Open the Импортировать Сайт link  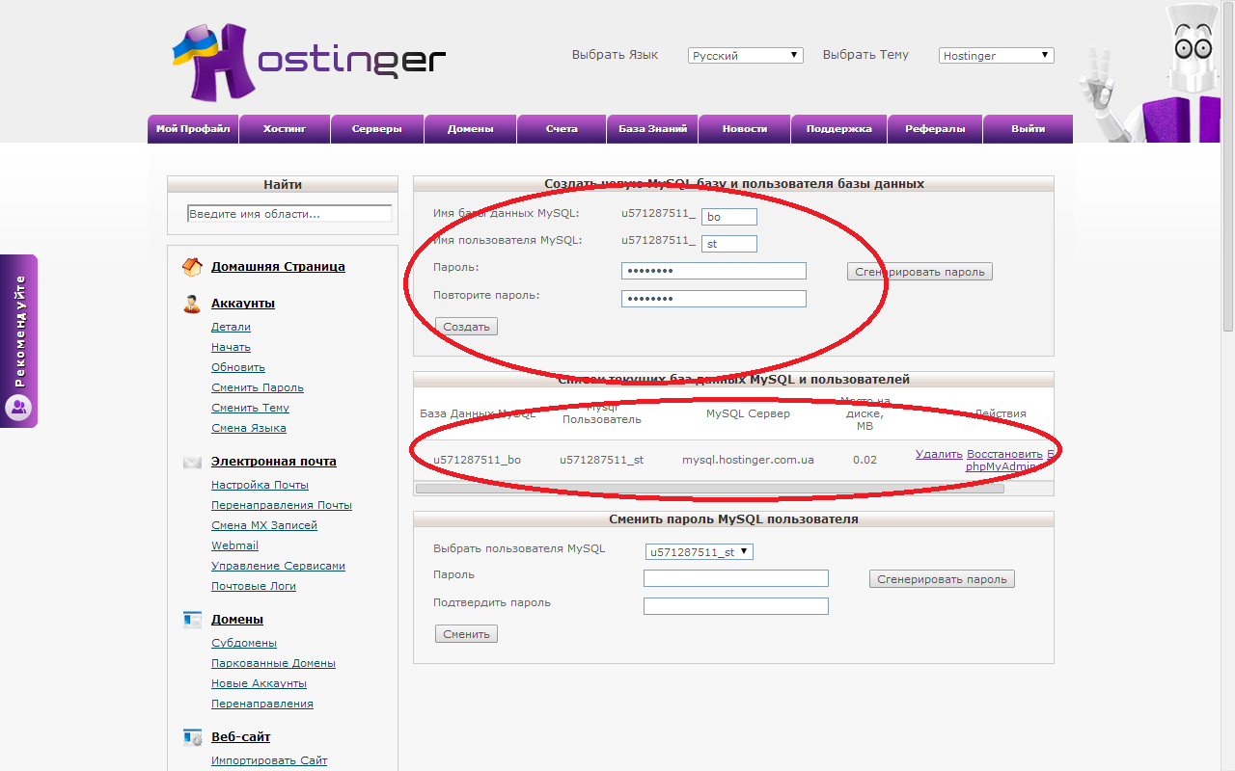[x=269, y=760]
